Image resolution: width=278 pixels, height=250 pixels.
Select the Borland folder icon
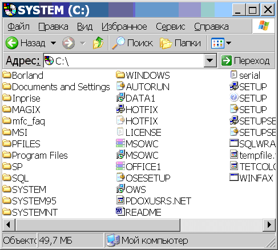(7, 75)
